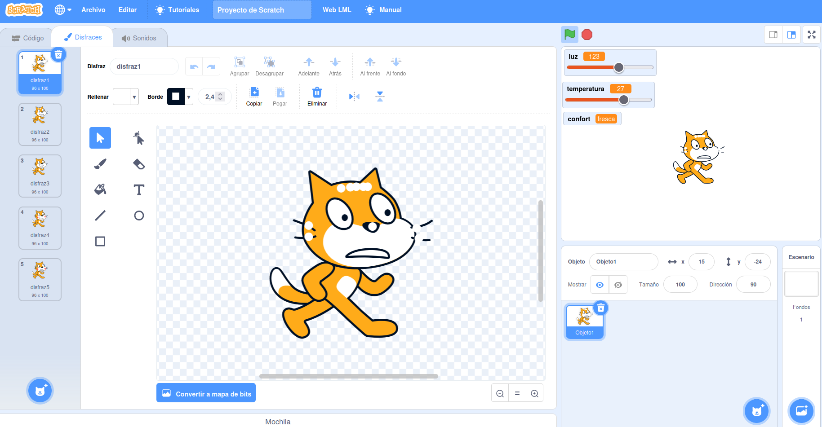Select the Reshape tool
The width and height of the screenshot is (822, 427).
coord(139,138)
